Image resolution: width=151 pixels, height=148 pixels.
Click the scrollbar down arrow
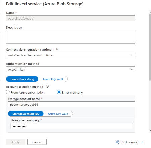pyautogui.click(x=150, y=130)
